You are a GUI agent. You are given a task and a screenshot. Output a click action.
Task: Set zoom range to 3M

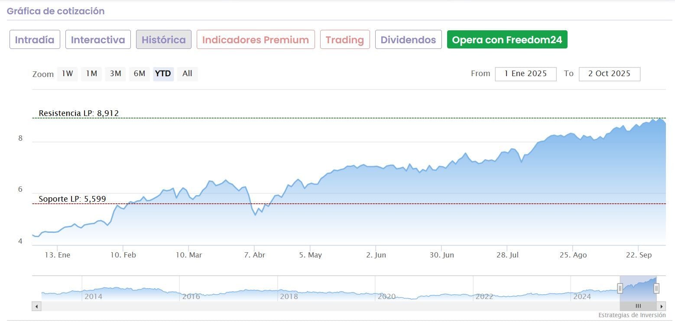click(115, 74)
